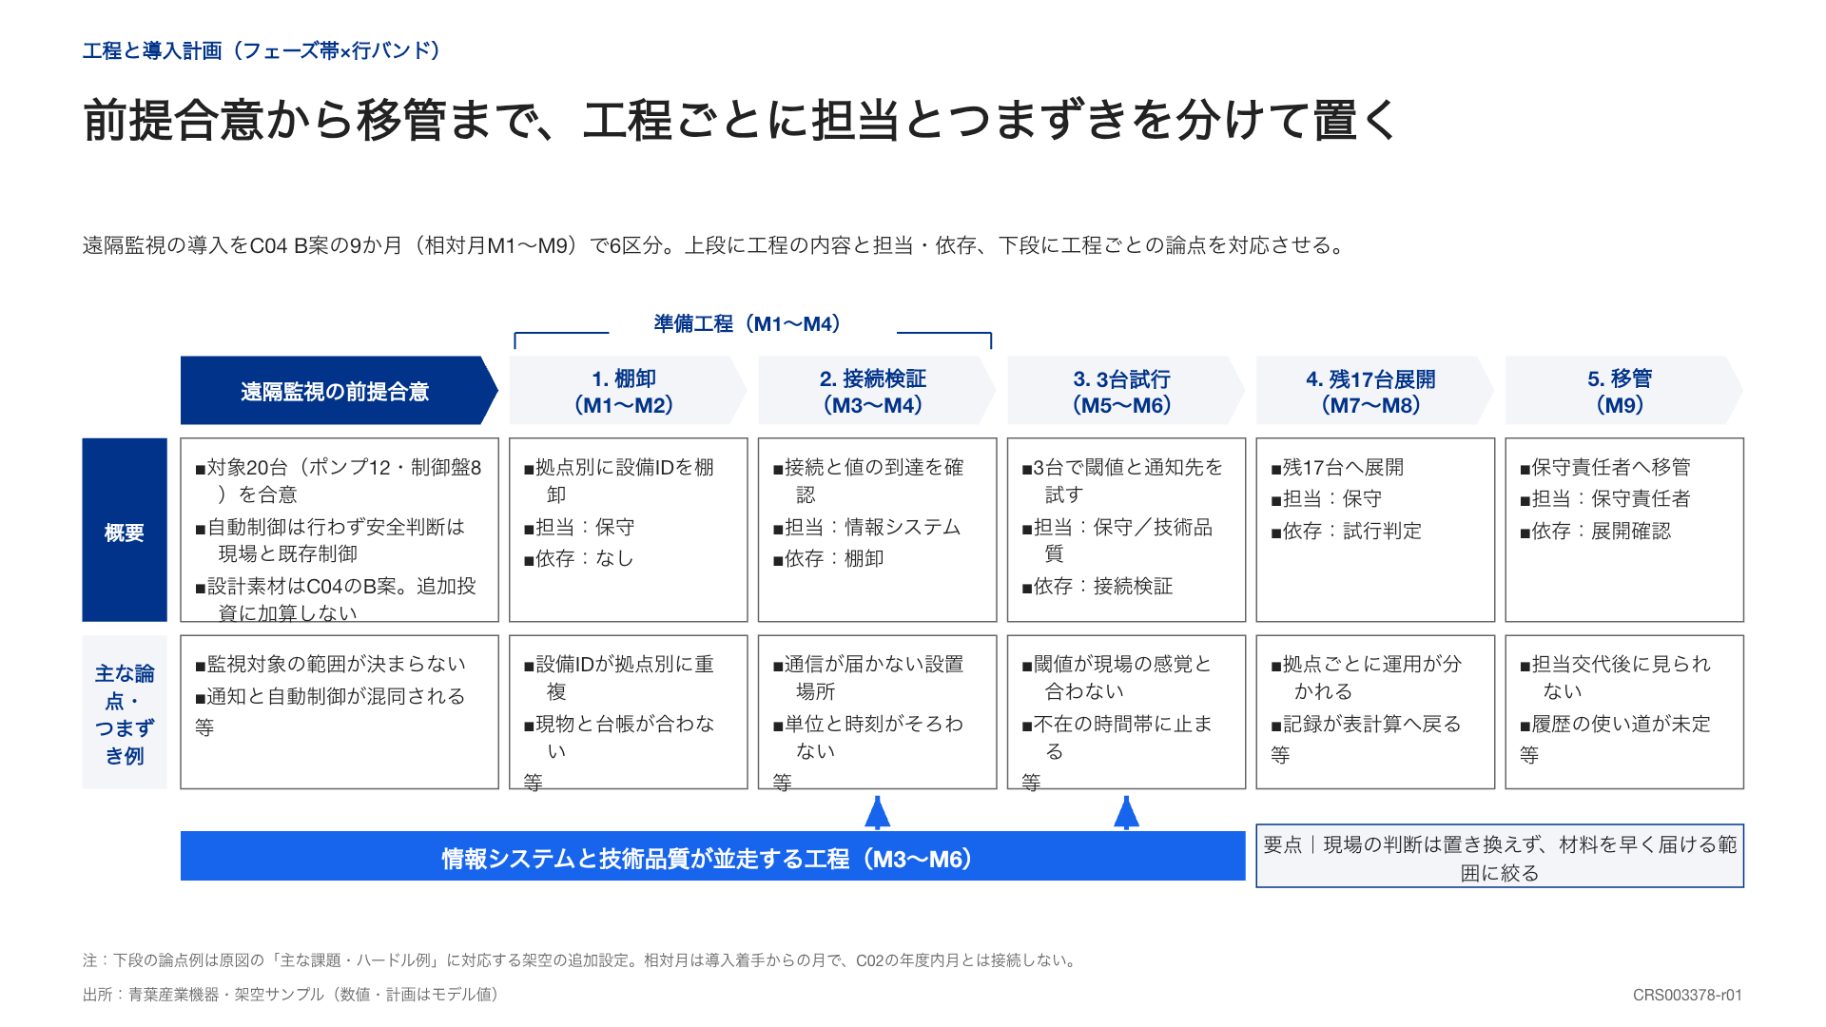
Task: Click the 主な論点・つまずき例 row header
Action: [125, 712]
